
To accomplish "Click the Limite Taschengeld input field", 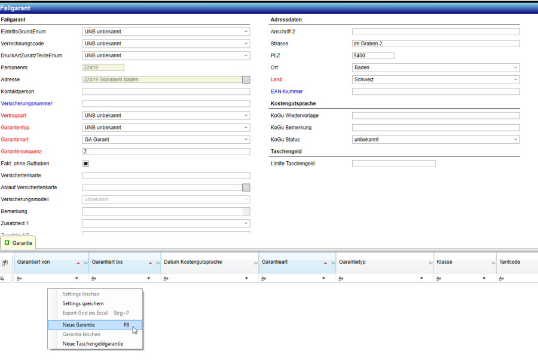I will [393, 164].
